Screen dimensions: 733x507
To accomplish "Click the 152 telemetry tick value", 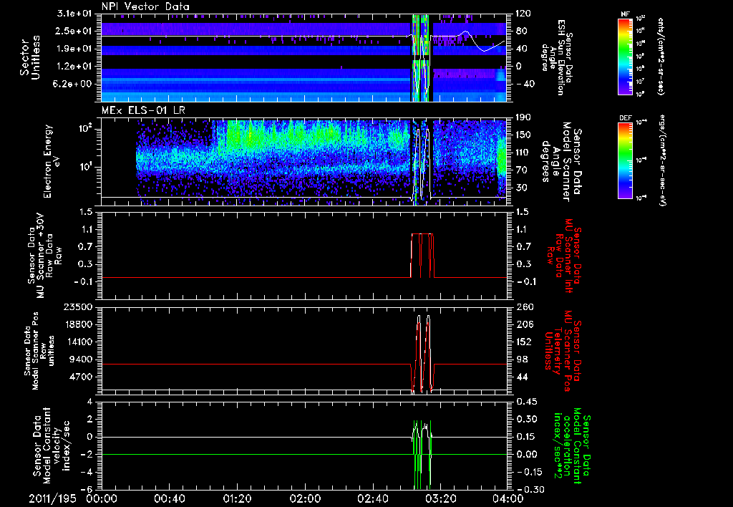I will point(523,342).
